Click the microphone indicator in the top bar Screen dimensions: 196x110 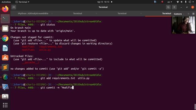(186, 2)
